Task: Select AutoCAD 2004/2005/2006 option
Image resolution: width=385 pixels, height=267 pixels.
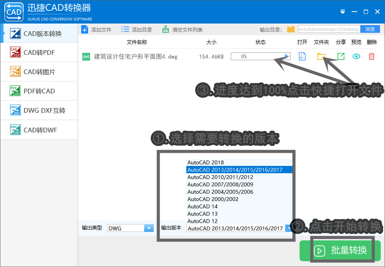Action: pyautogui.click(x=239, y=192)
